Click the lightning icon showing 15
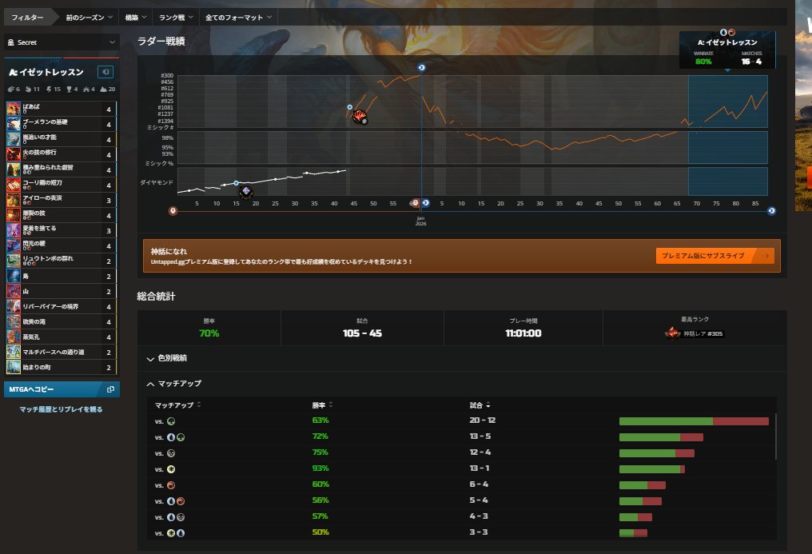812x554 pixels. pos(49,89)
